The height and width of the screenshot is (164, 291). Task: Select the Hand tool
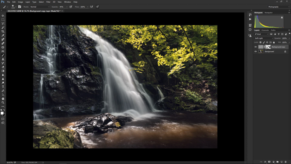tap(3, 99)
